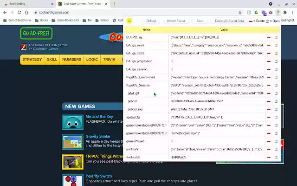The width and height of the screenshot is (297, 186).
Task: Open the STRATEGY games menu
Action: coord(32,60)
